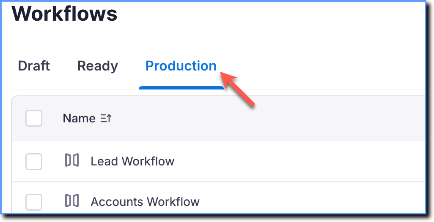Screen dimensions: 434x222
Task: Tick the select-all checkbox in header
Action: point(34,118)
